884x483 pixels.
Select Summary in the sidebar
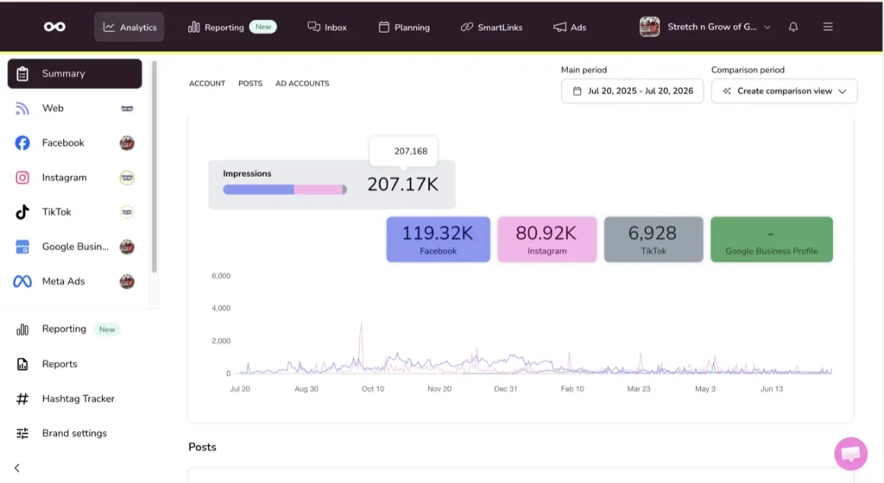(x=74, y=74)
